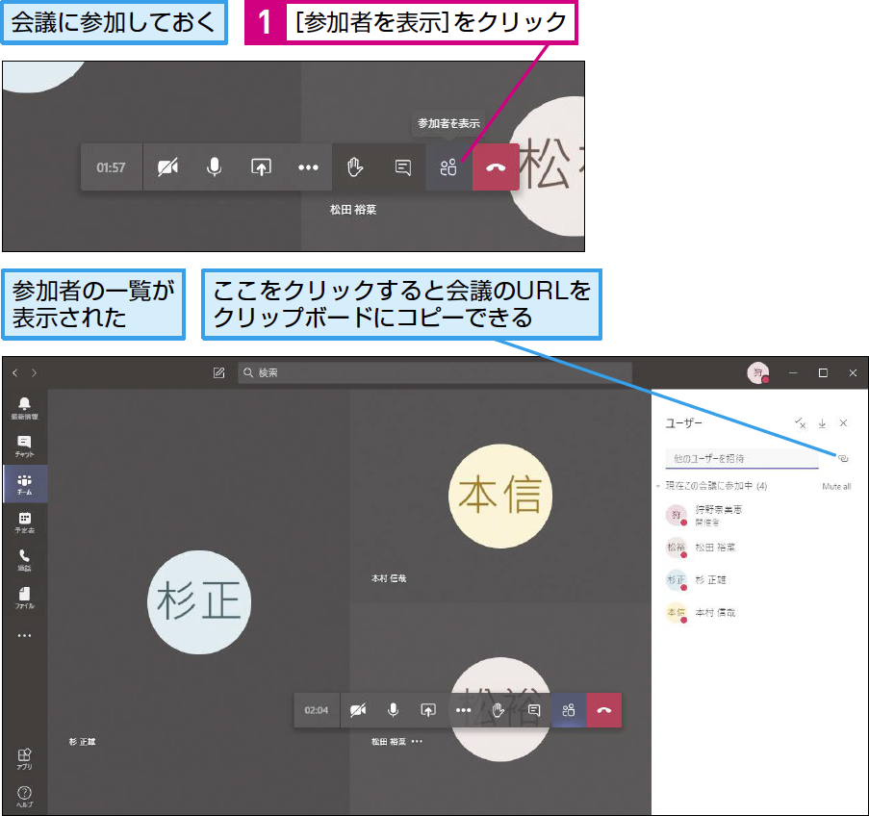Open Files in the left sidebar
869x816 pixels.
click(24, 598)
